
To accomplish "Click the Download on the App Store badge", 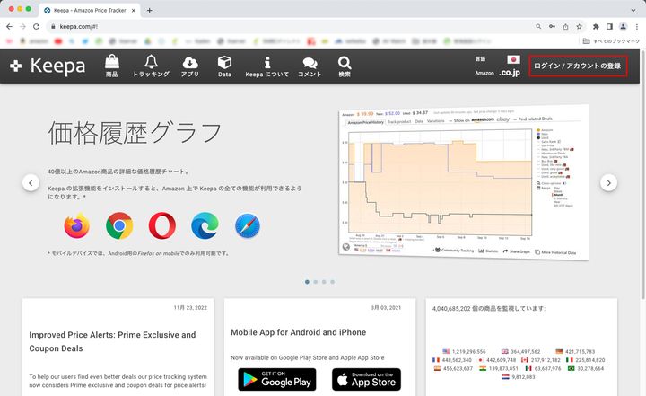I will click(x=366, y=379).
